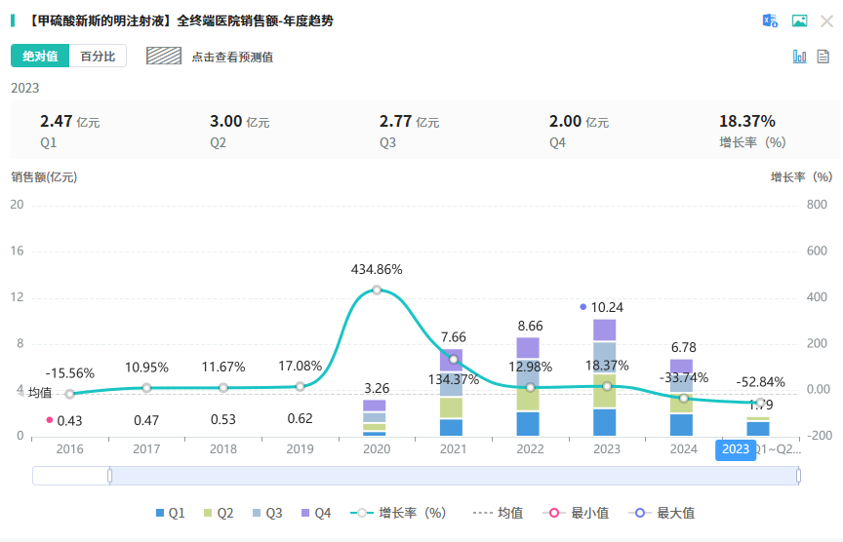Screen dimensions: 843x542
Task: Switch to bar chart view
Action: pos(799,57)
